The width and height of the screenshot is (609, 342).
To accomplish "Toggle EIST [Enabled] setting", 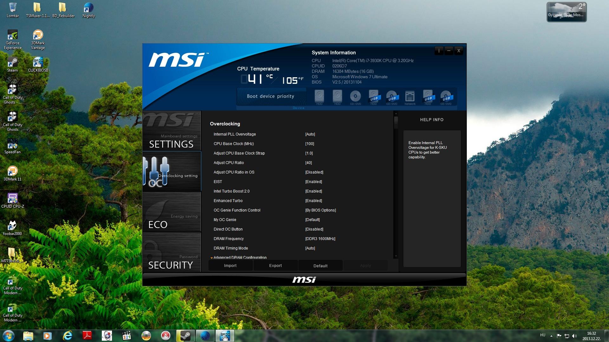I will pyautogui.click(x=313, y=182).
